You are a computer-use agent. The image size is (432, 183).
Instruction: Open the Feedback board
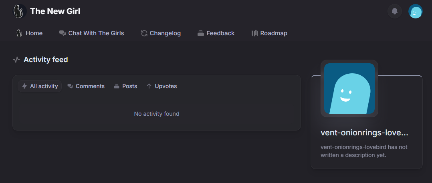220,33
